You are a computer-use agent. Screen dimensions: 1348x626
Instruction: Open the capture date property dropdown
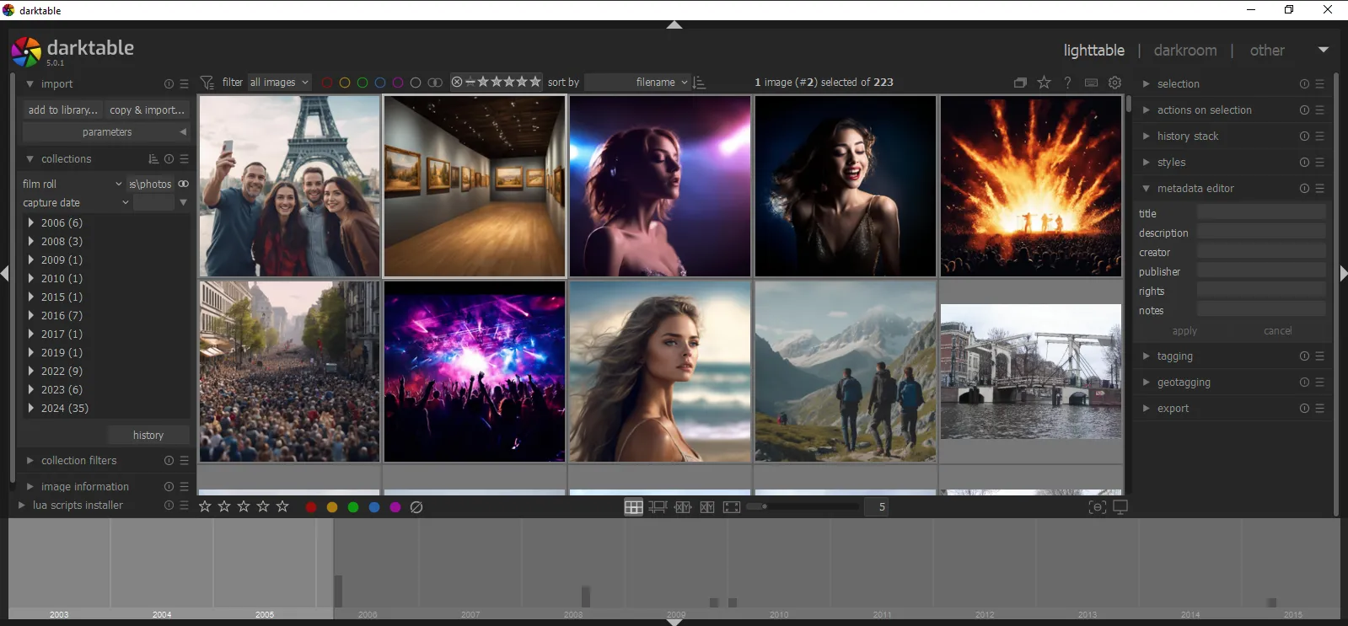76,203
